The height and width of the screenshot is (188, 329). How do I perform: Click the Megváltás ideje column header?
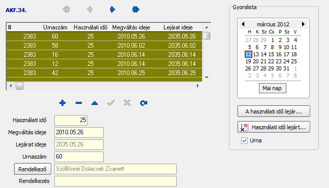point(131,27)
